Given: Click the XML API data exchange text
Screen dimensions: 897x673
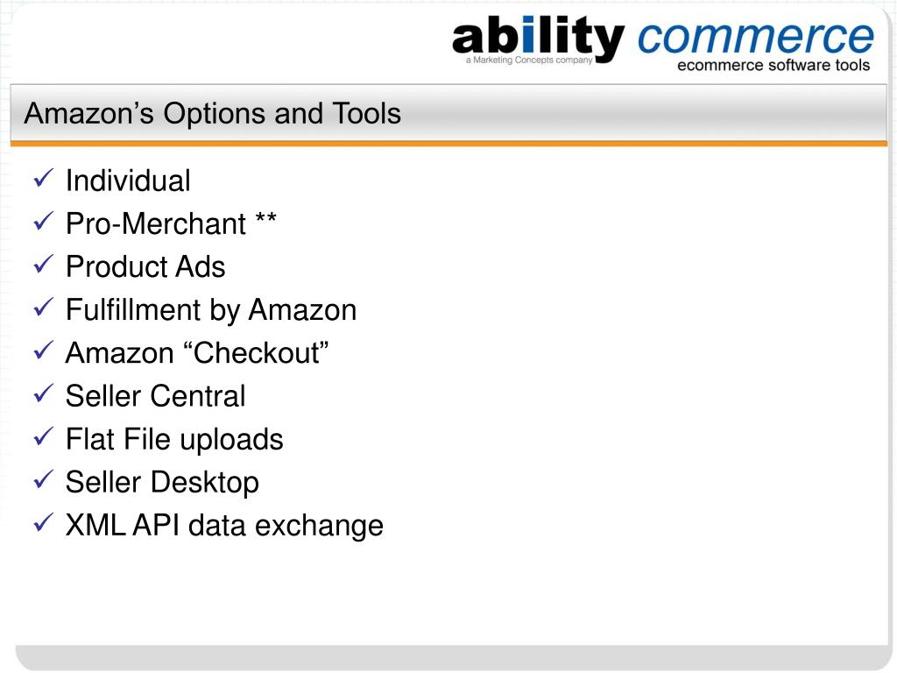Looking at the screenshot, I should (224, 526).
